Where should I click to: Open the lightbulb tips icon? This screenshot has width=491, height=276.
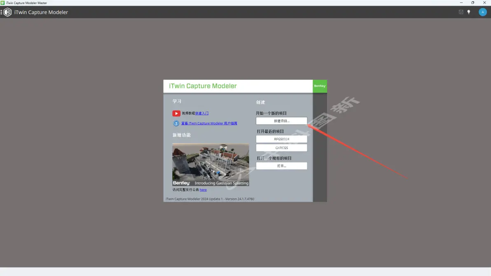tap(469, 12)
